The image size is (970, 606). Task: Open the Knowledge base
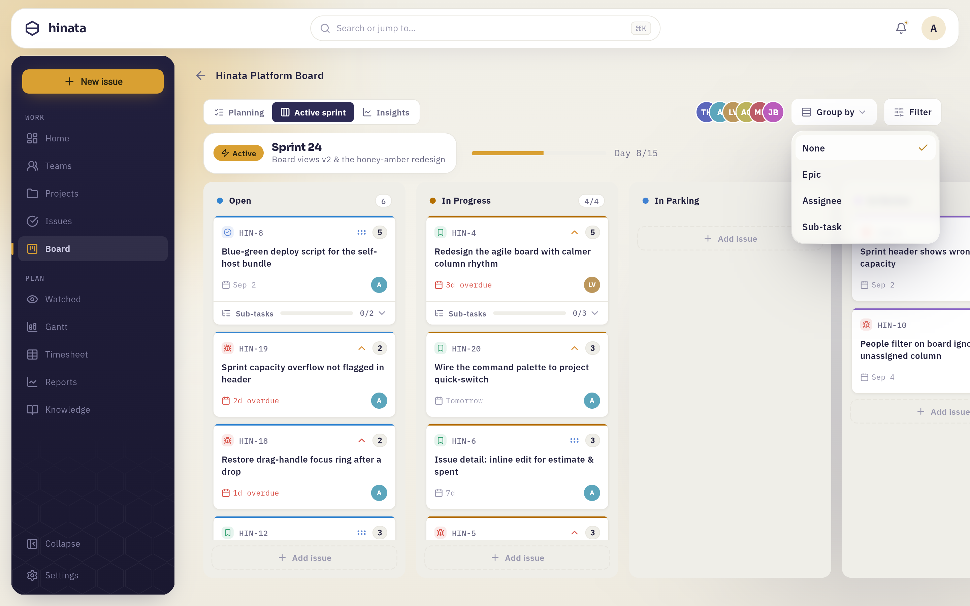(x=93, y=410)
